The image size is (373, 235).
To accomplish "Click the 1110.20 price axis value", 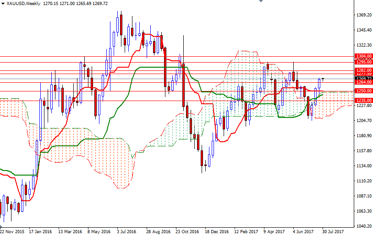I will point(364,181).
